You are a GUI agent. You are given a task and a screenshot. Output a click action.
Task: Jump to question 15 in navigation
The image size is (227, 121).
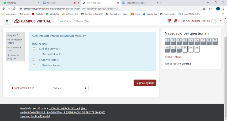pos(197,49)
